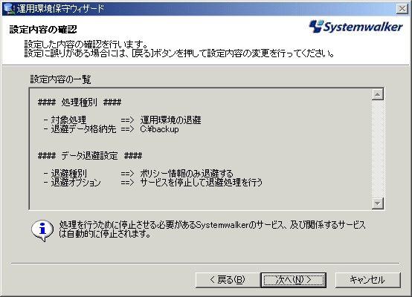Select the 対象処理 line in settings list
The width and height of the screenshot is (412, 297).
click(x=122, y=120)
